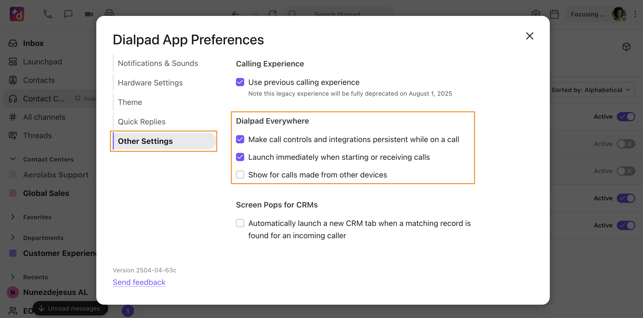
Task: Turn on the third Active switch
Action: pos(626,171)
